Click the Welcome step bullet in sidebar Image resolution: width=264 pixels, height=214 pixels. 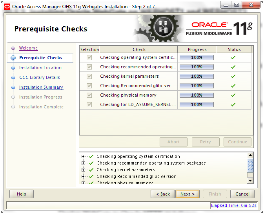[13, 48]
